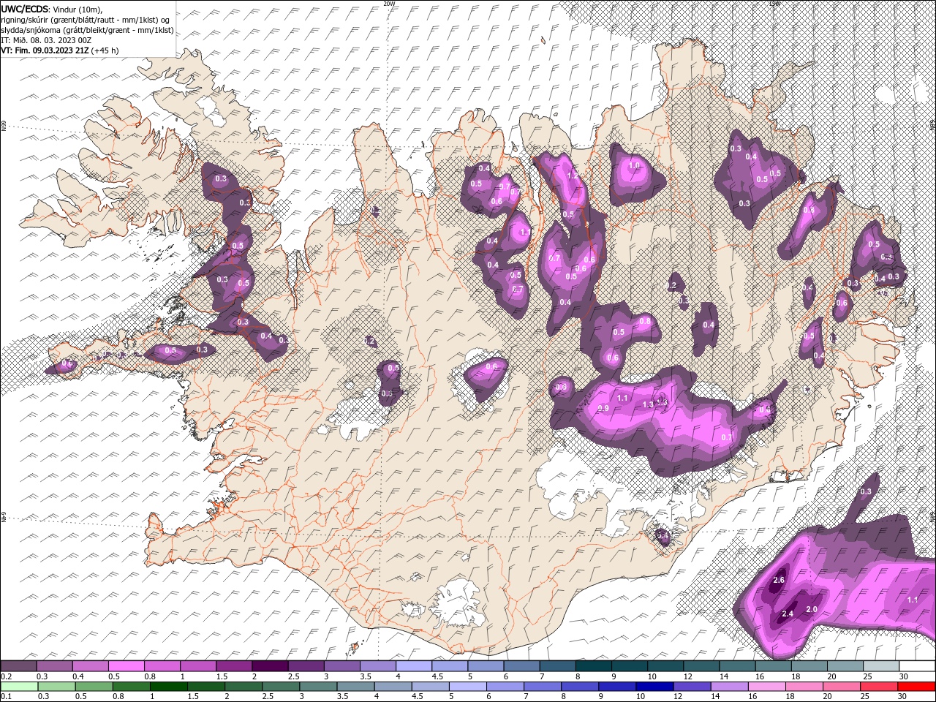Click the header title line "UWC/ECDS: Vindur (10m),"
This screenshot has height=702, width=936.
point(51,8)
